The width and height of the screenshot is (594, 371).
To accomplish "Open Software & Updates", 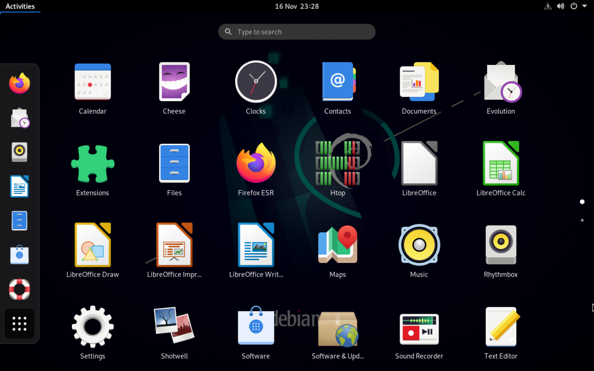I will click(338, 326).
